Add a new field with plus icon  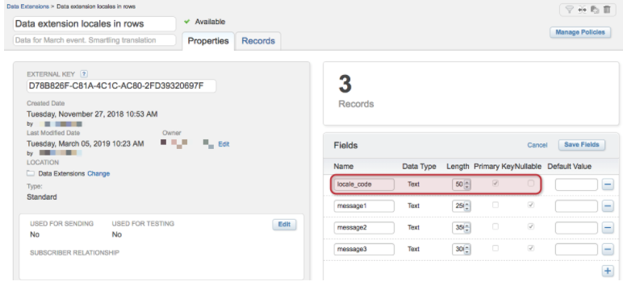(608, 271)
